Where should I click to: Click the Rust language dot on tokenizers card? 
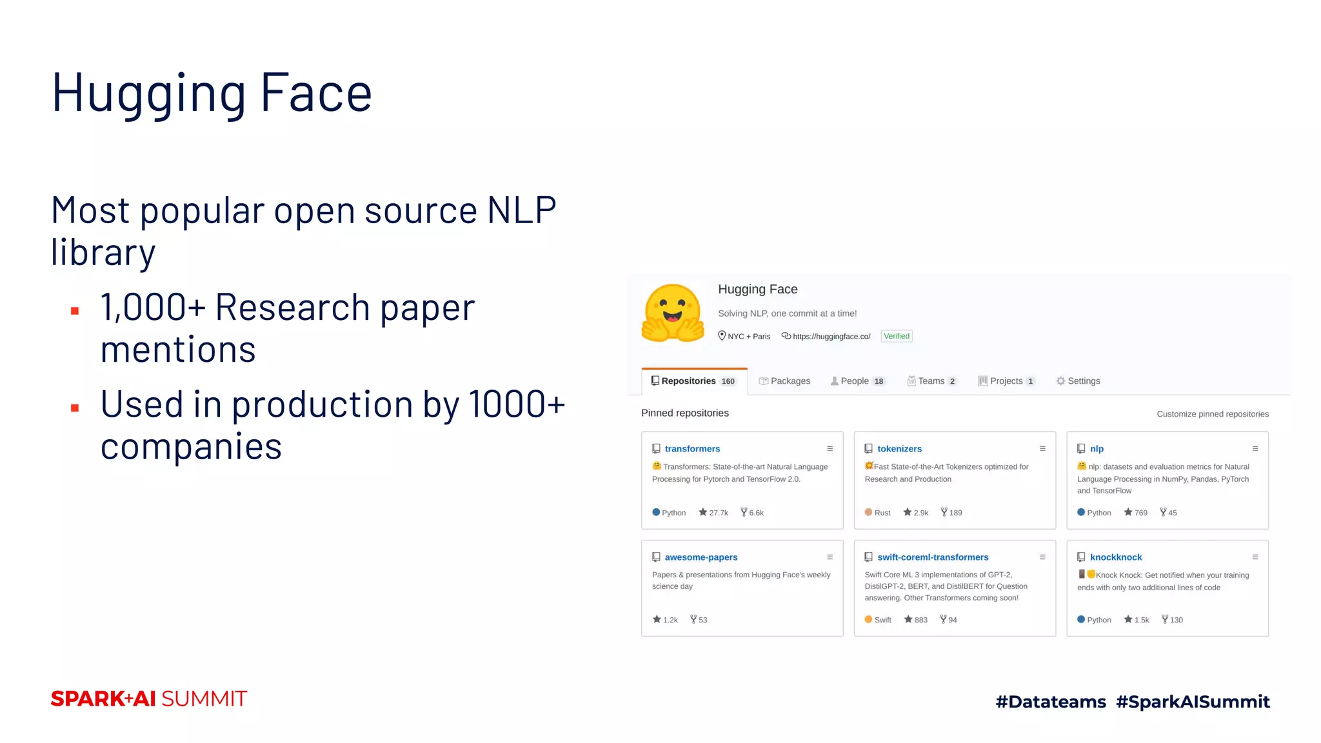(x=868, y=512)
